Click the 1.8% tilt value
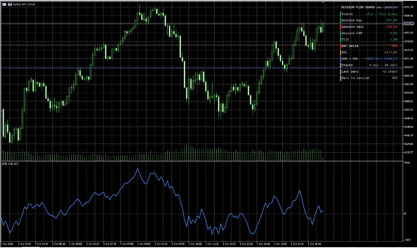 394,40
